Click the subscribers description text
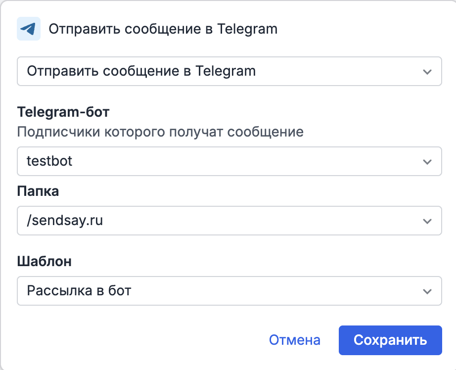The width and height of the screenshot is (456, 370). click(161, 132)
